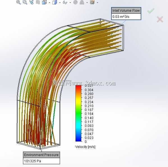
Task: Click the Zoom to Fit icon
Action: (x=19, y=2)
